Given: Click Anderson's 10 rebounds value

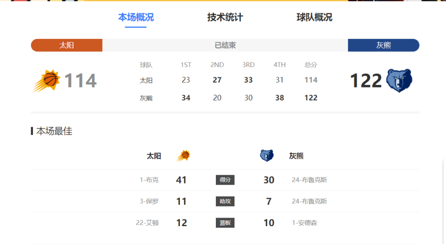Looking at the screenshot, I should pyautogui.click(x=269, y=223).
